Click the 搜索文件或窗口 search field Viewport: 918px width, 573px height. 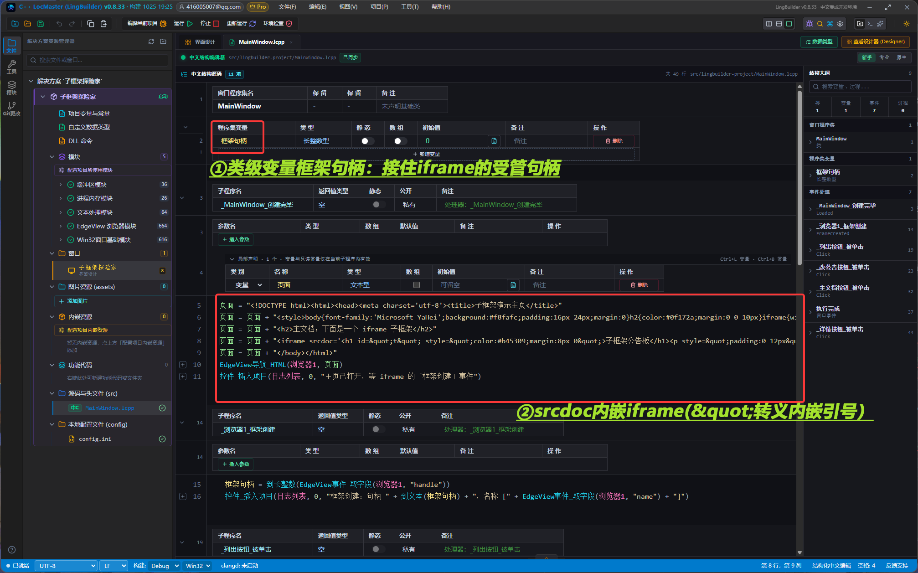[x=98, y=60]
